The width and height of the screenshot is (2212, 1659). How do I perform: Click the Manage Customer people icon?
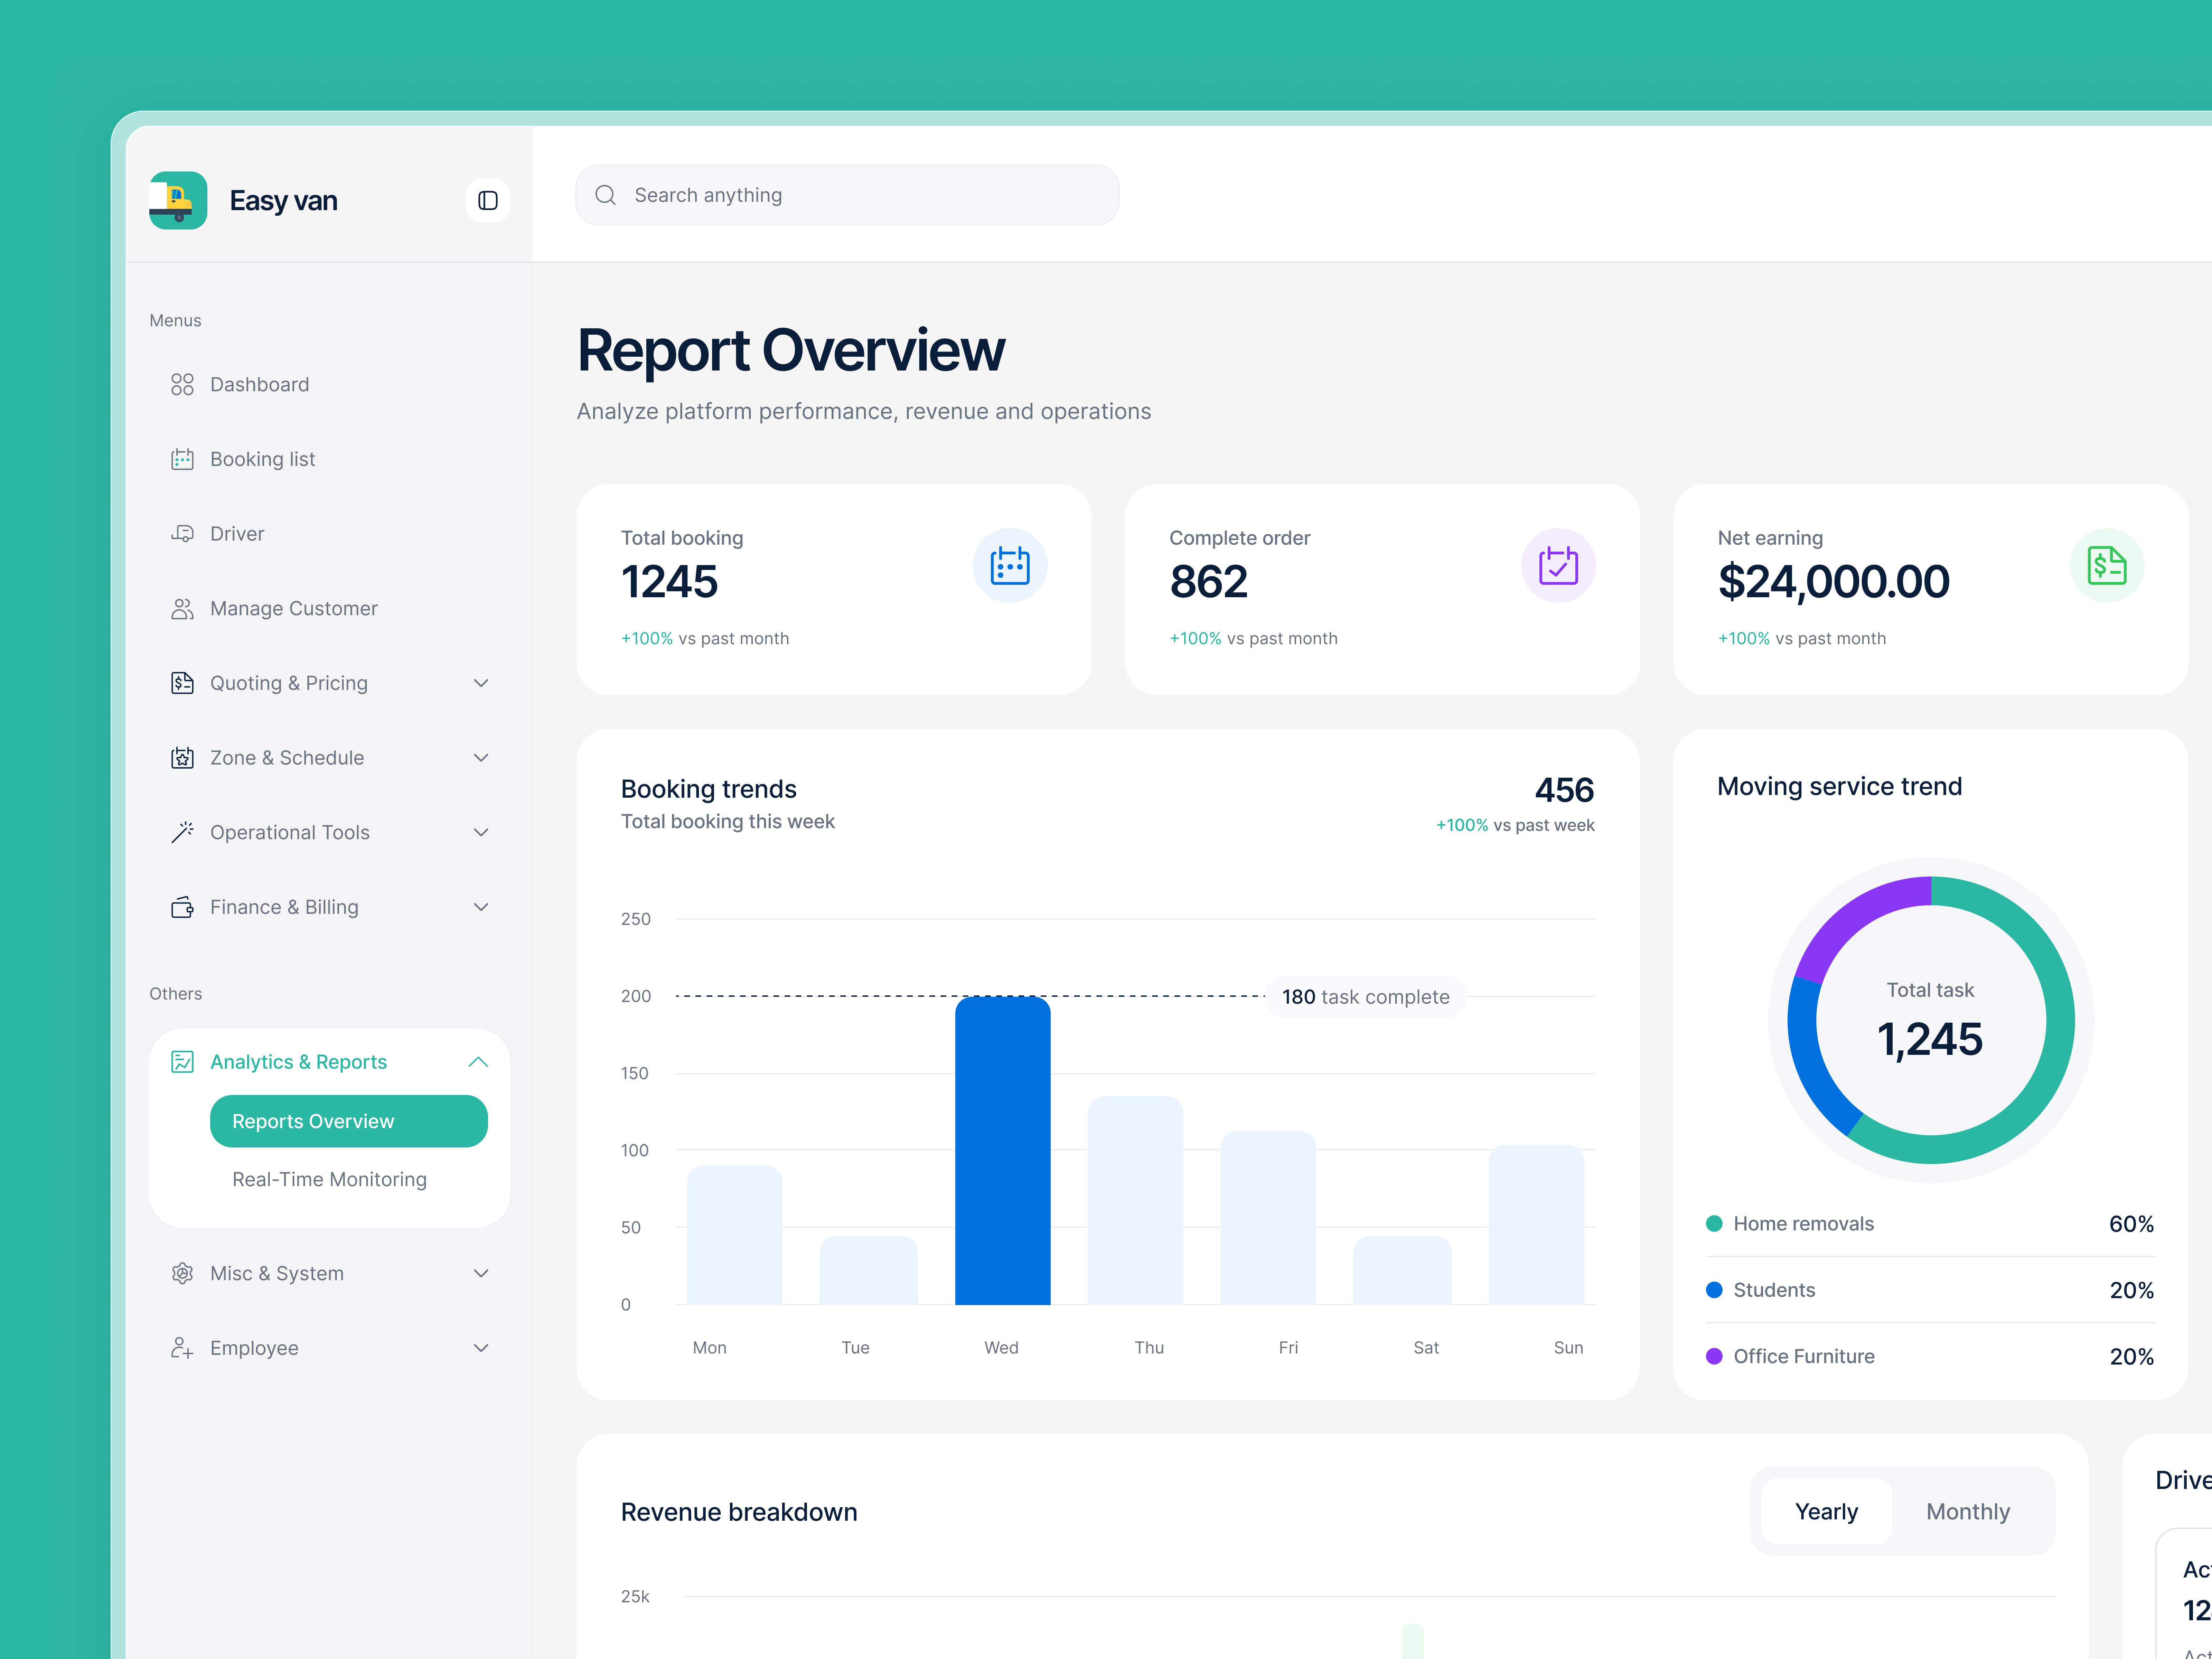pos(182,609)
